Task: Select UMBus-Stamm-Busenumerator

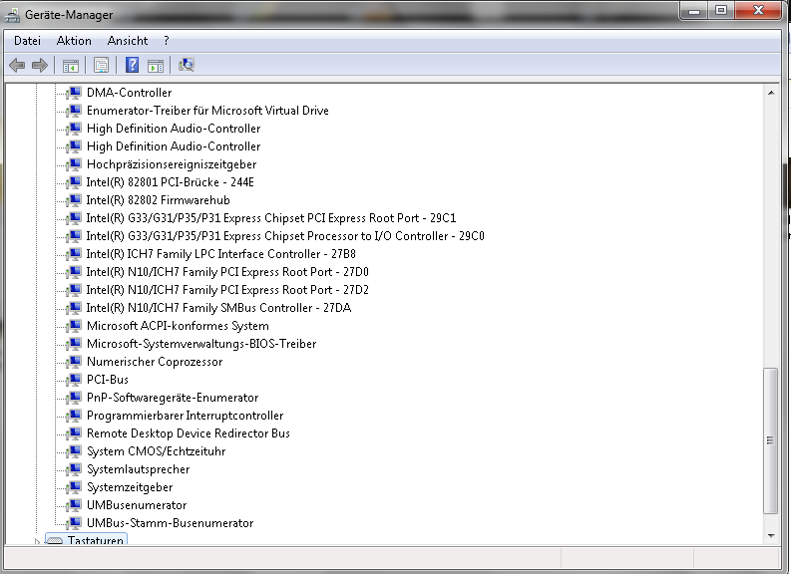Action: tap(170, 523)
